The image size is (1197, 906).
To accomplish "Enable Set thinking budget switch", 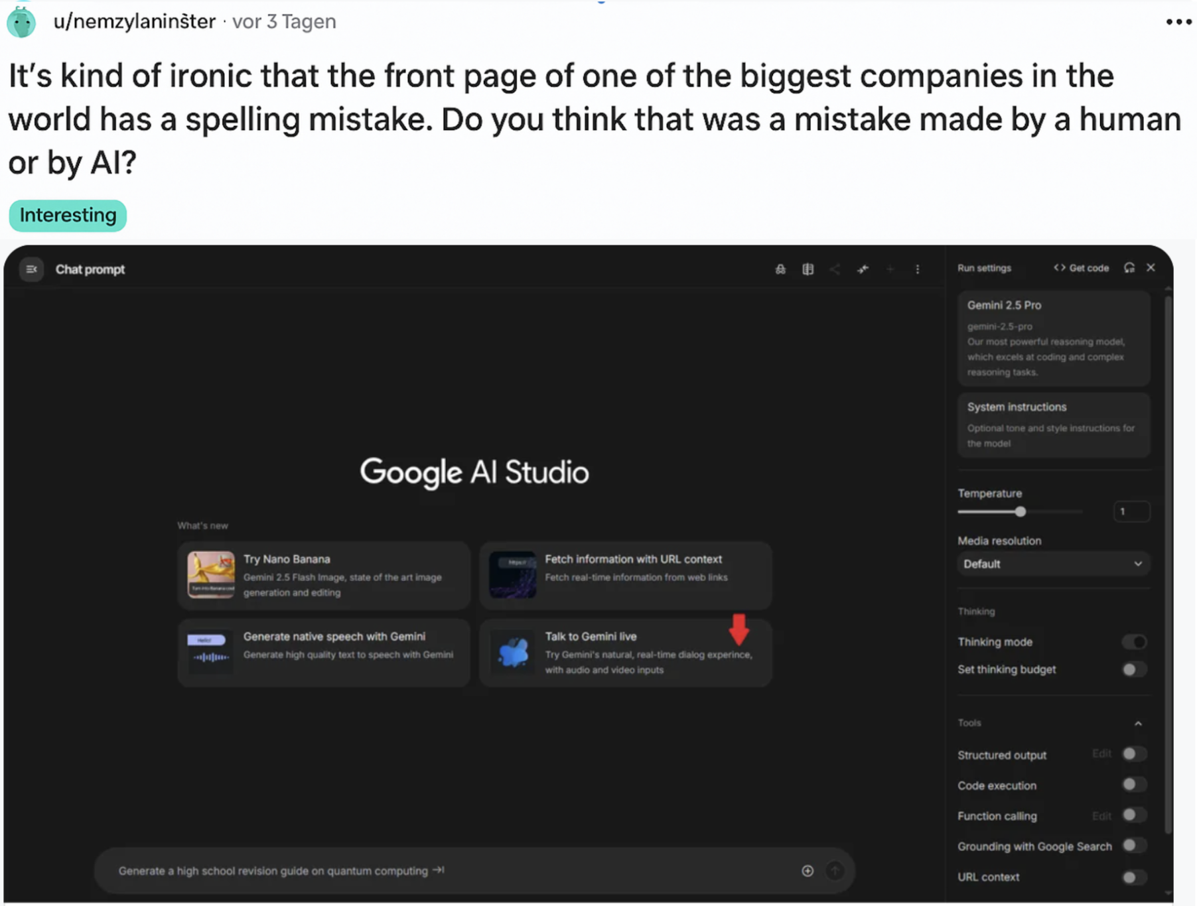I will coord(1134,670).
